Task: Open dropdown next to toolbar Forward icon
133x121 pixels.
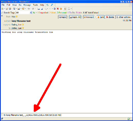Action: pyautogui.click(x=26, y=9)
